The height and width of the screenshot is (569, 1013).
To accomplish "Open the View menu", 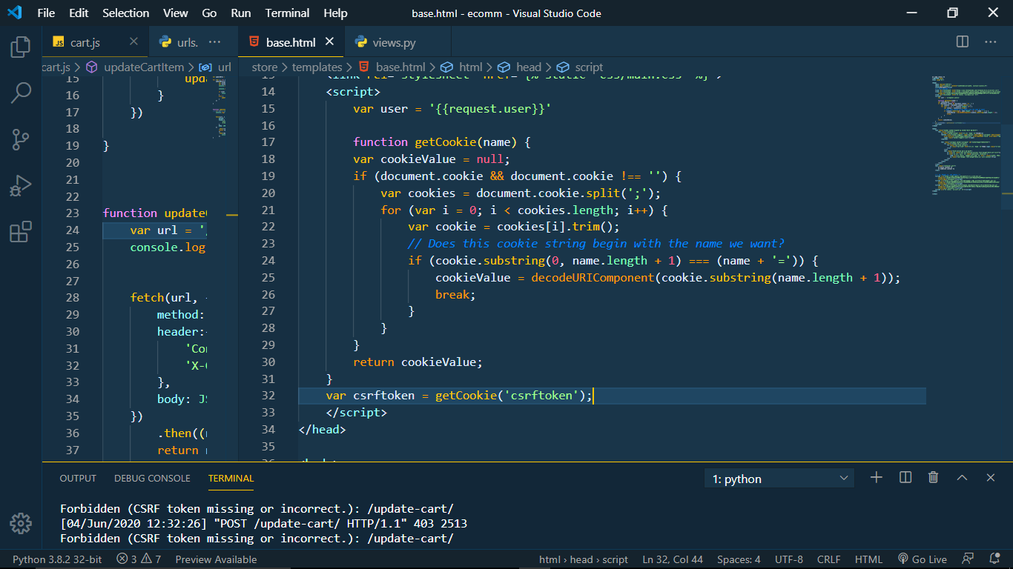I will click(176, 13).
